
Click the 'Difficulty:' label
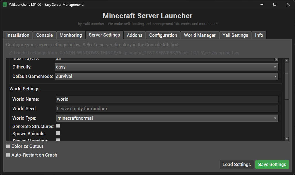(22, 67)
